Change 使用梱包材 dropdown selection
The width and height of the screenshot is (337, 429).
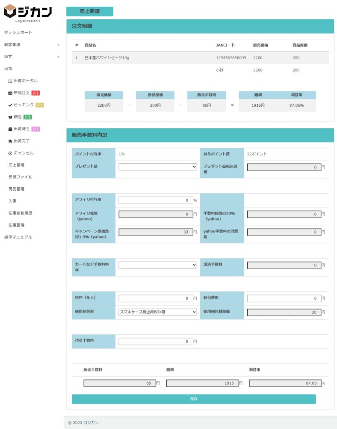tap(158, 312)
